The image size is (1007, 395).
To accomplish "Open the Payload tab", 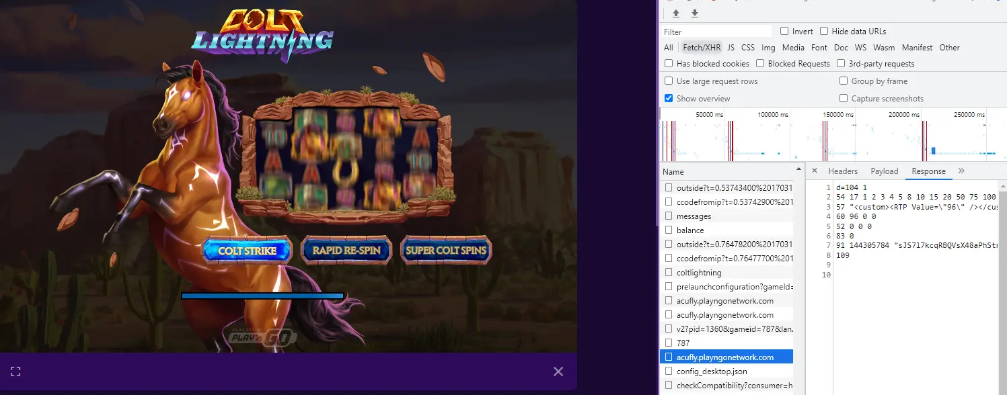I will [x=885, y=171].
